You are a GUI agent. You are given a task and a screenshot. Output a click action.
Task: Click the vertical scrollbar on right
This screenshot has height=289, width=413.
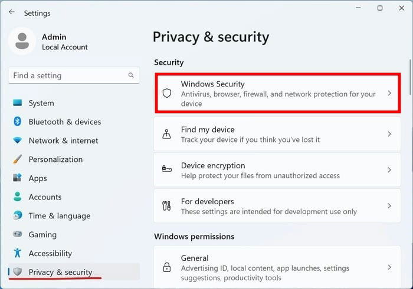coord(410,77)
